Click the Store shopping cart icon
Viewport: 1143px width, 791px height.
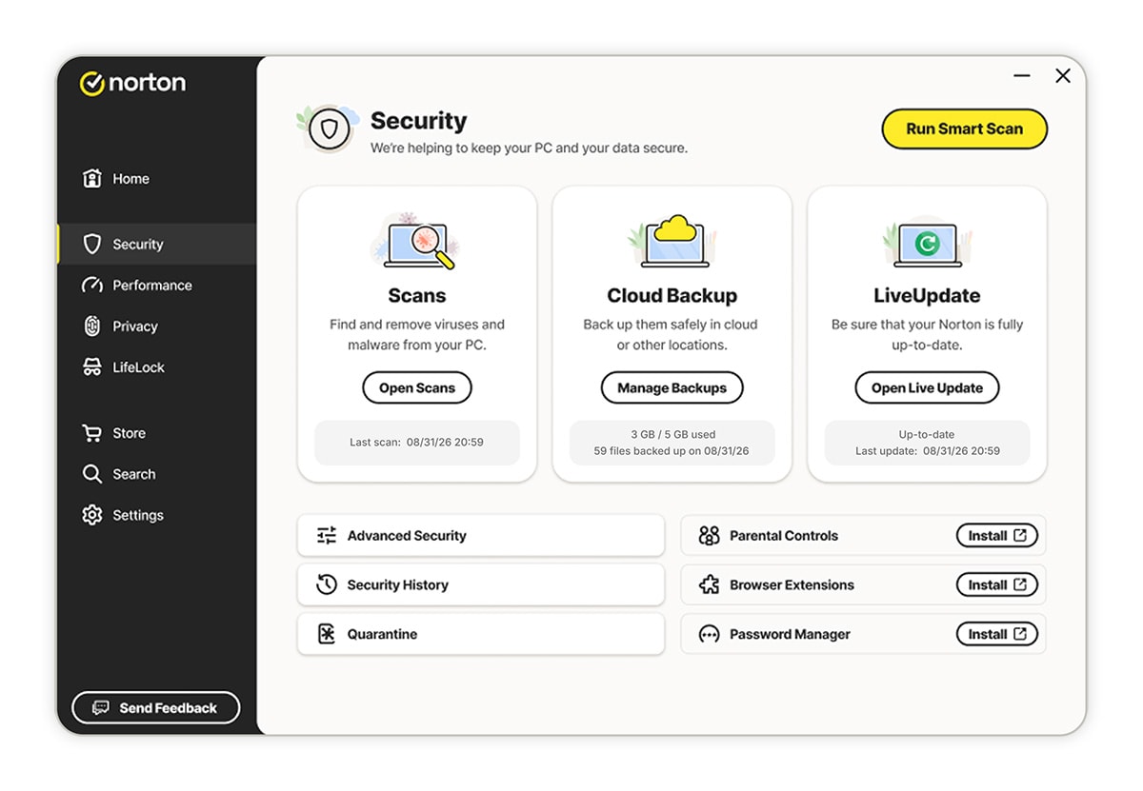pyautogui.click(x=91, y=433)
